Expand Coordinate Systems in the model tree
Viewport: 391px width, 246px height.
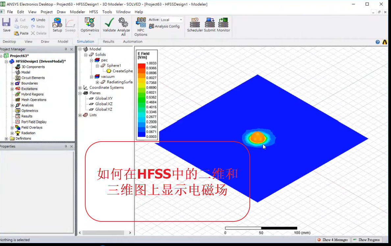[80, 88]
